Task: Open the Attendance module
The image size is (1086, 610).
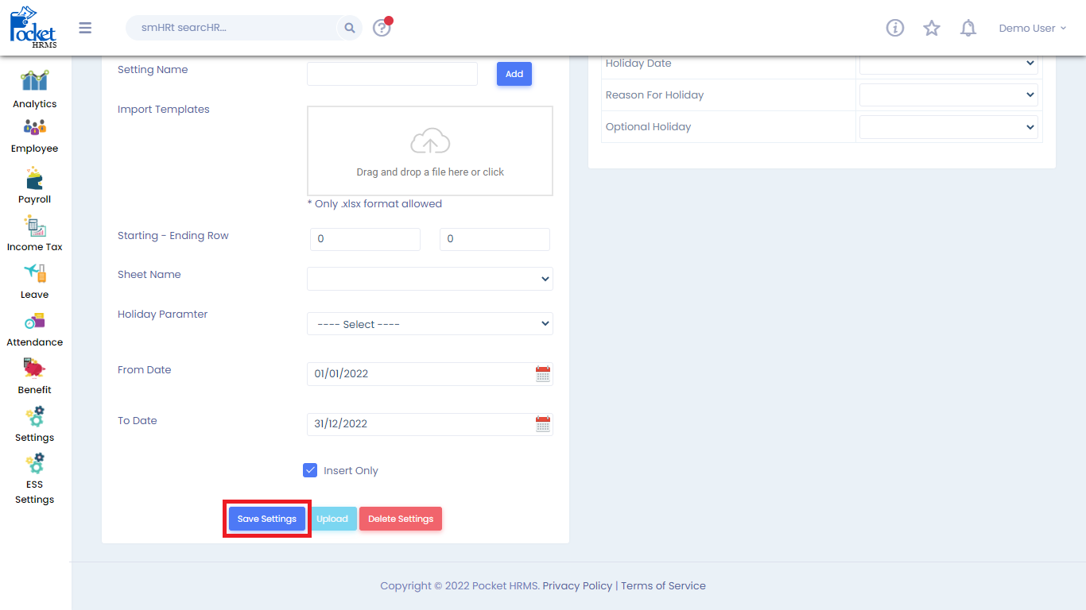Action: click(x=34, y=329)
